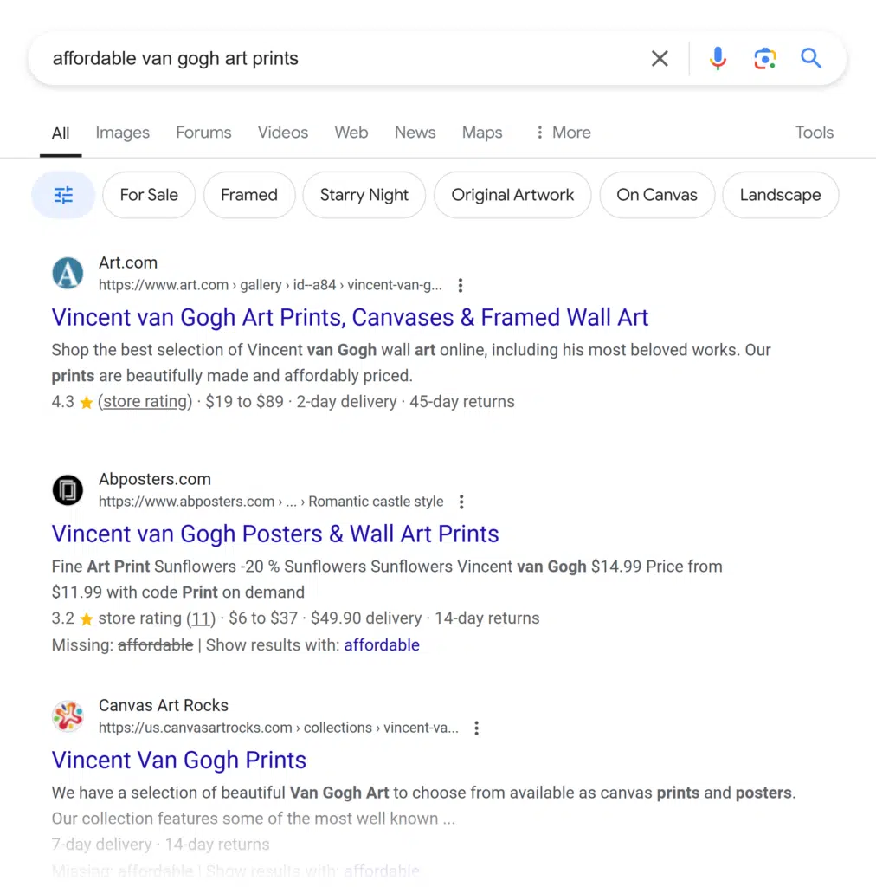Click the Abposters.com site favicon

(x=68, y=490)
